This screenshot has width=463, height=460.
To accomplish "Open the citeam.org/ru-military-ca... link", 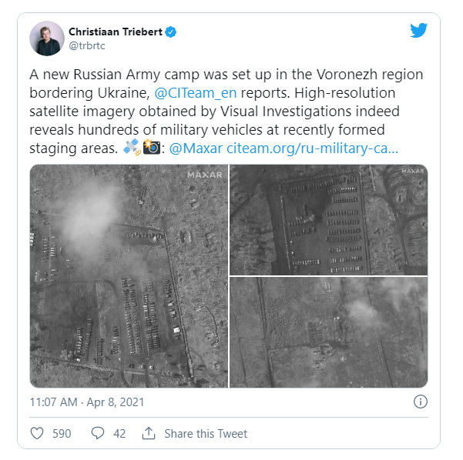I will pos(313,148).
